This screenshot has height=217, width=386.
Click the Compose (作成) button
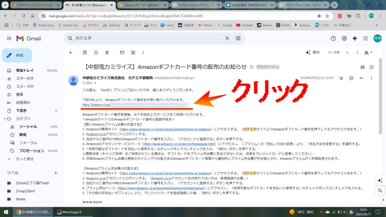click(x=17, y=55)
